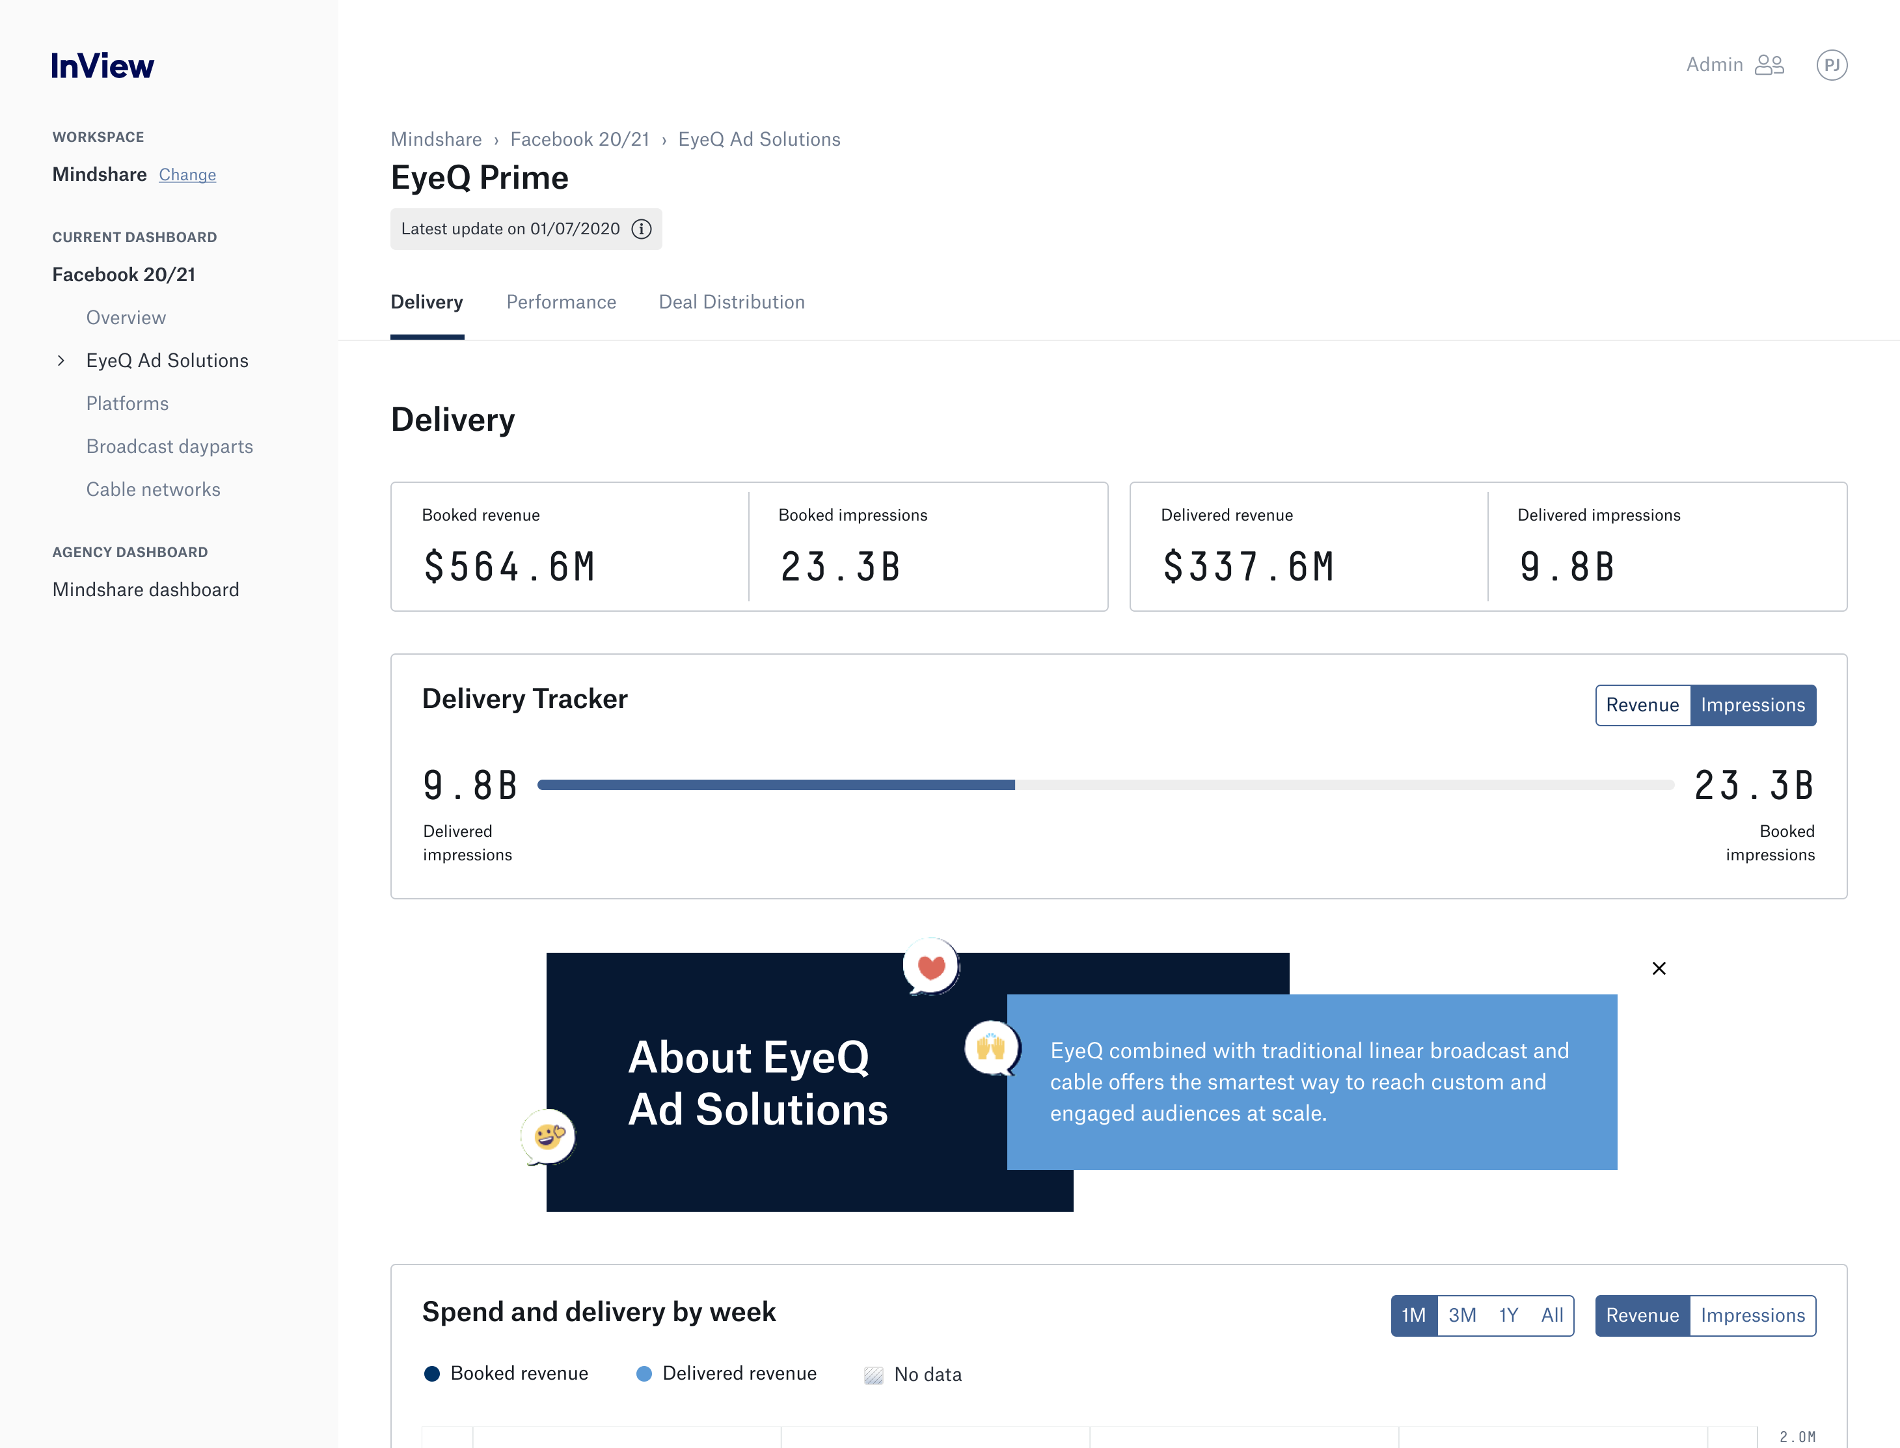The width and height of the screenshot is (1900, 1448).
Task: Go to Overview in sidebar
Action: point(126,317)
